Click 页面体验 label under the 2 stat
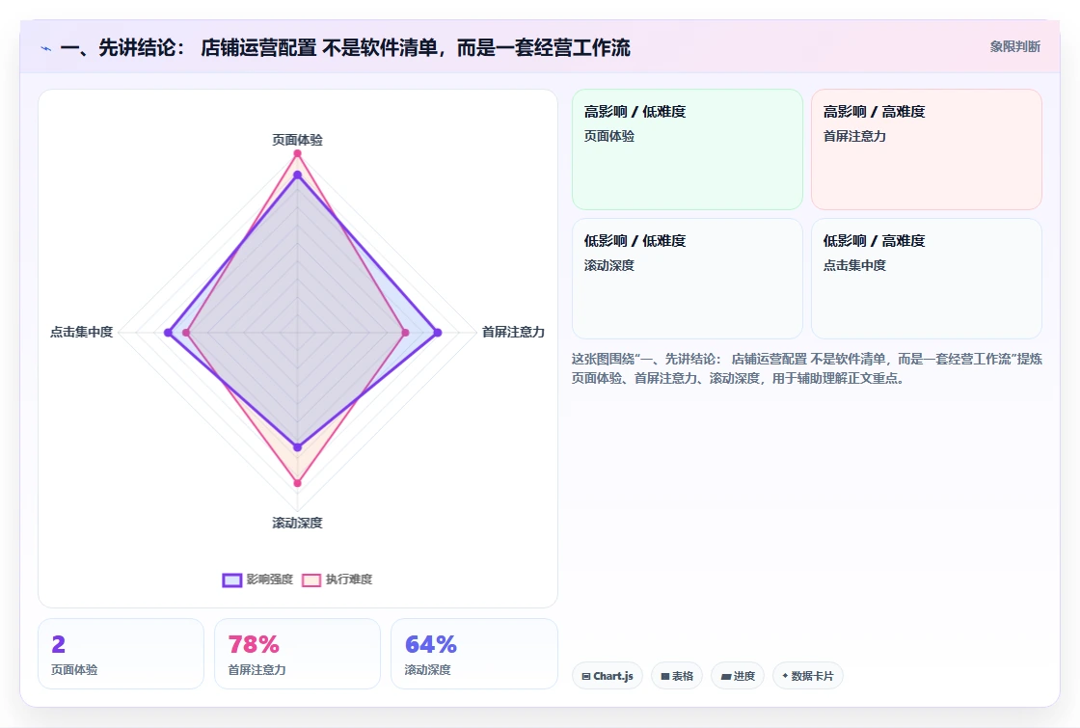The width and height of the screenshot is (1080, 728). (x=74, y=669)
